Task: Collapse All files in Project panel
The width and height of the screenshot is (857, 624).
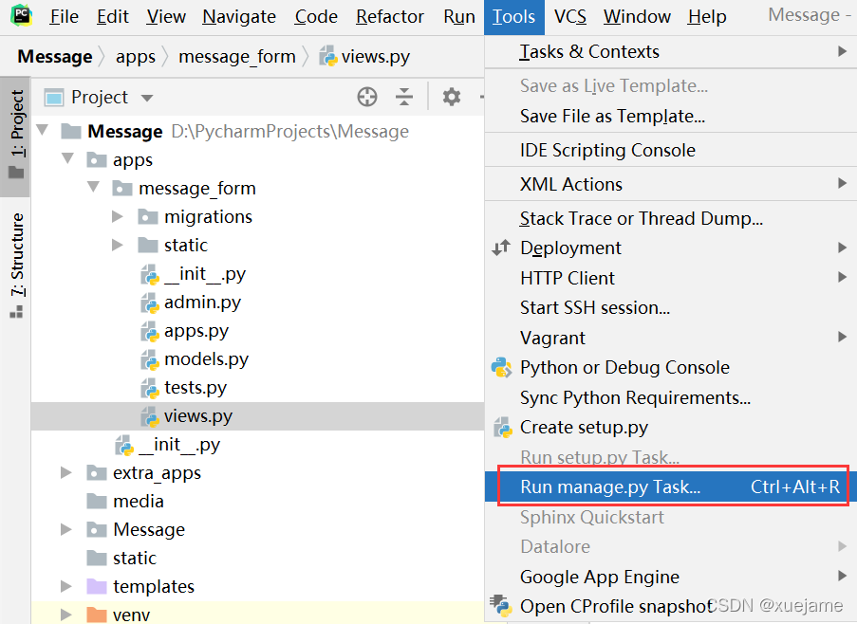Action: click(x=403, y=97)
